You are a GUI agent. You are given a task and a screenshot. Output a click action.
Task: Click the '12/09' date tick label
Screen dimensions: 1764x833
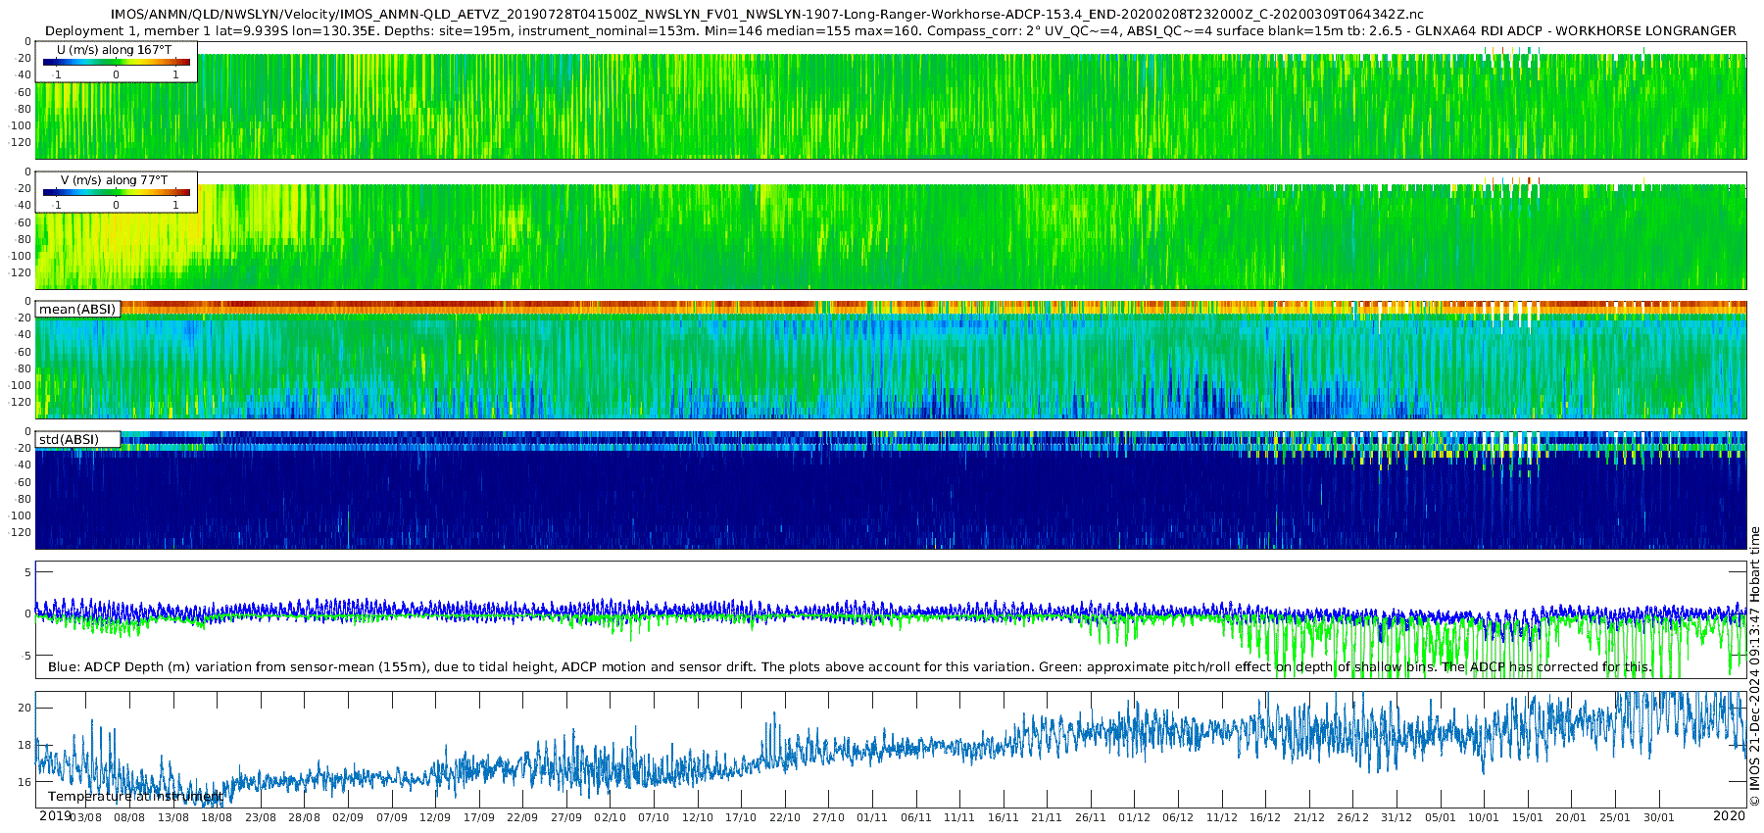435,817
